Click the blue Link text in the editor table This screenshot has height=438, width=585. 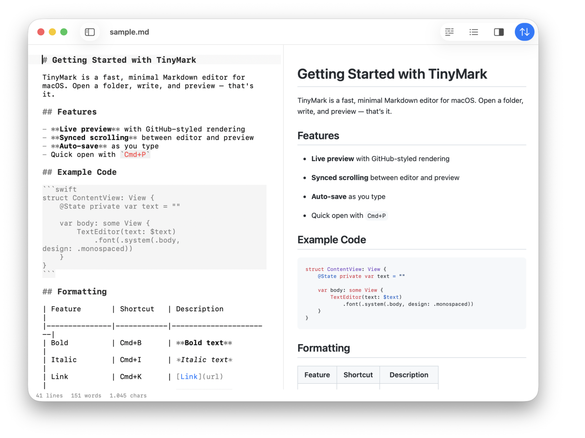point(189,376)
